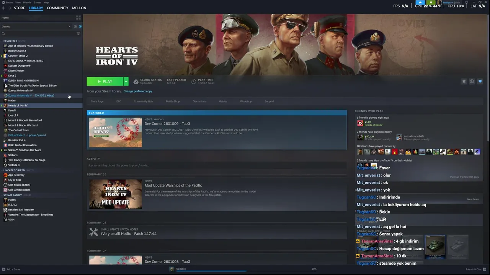Select Europa Universalis V downloading entry
The image size is (490, 275).
(x=31, y=95)
